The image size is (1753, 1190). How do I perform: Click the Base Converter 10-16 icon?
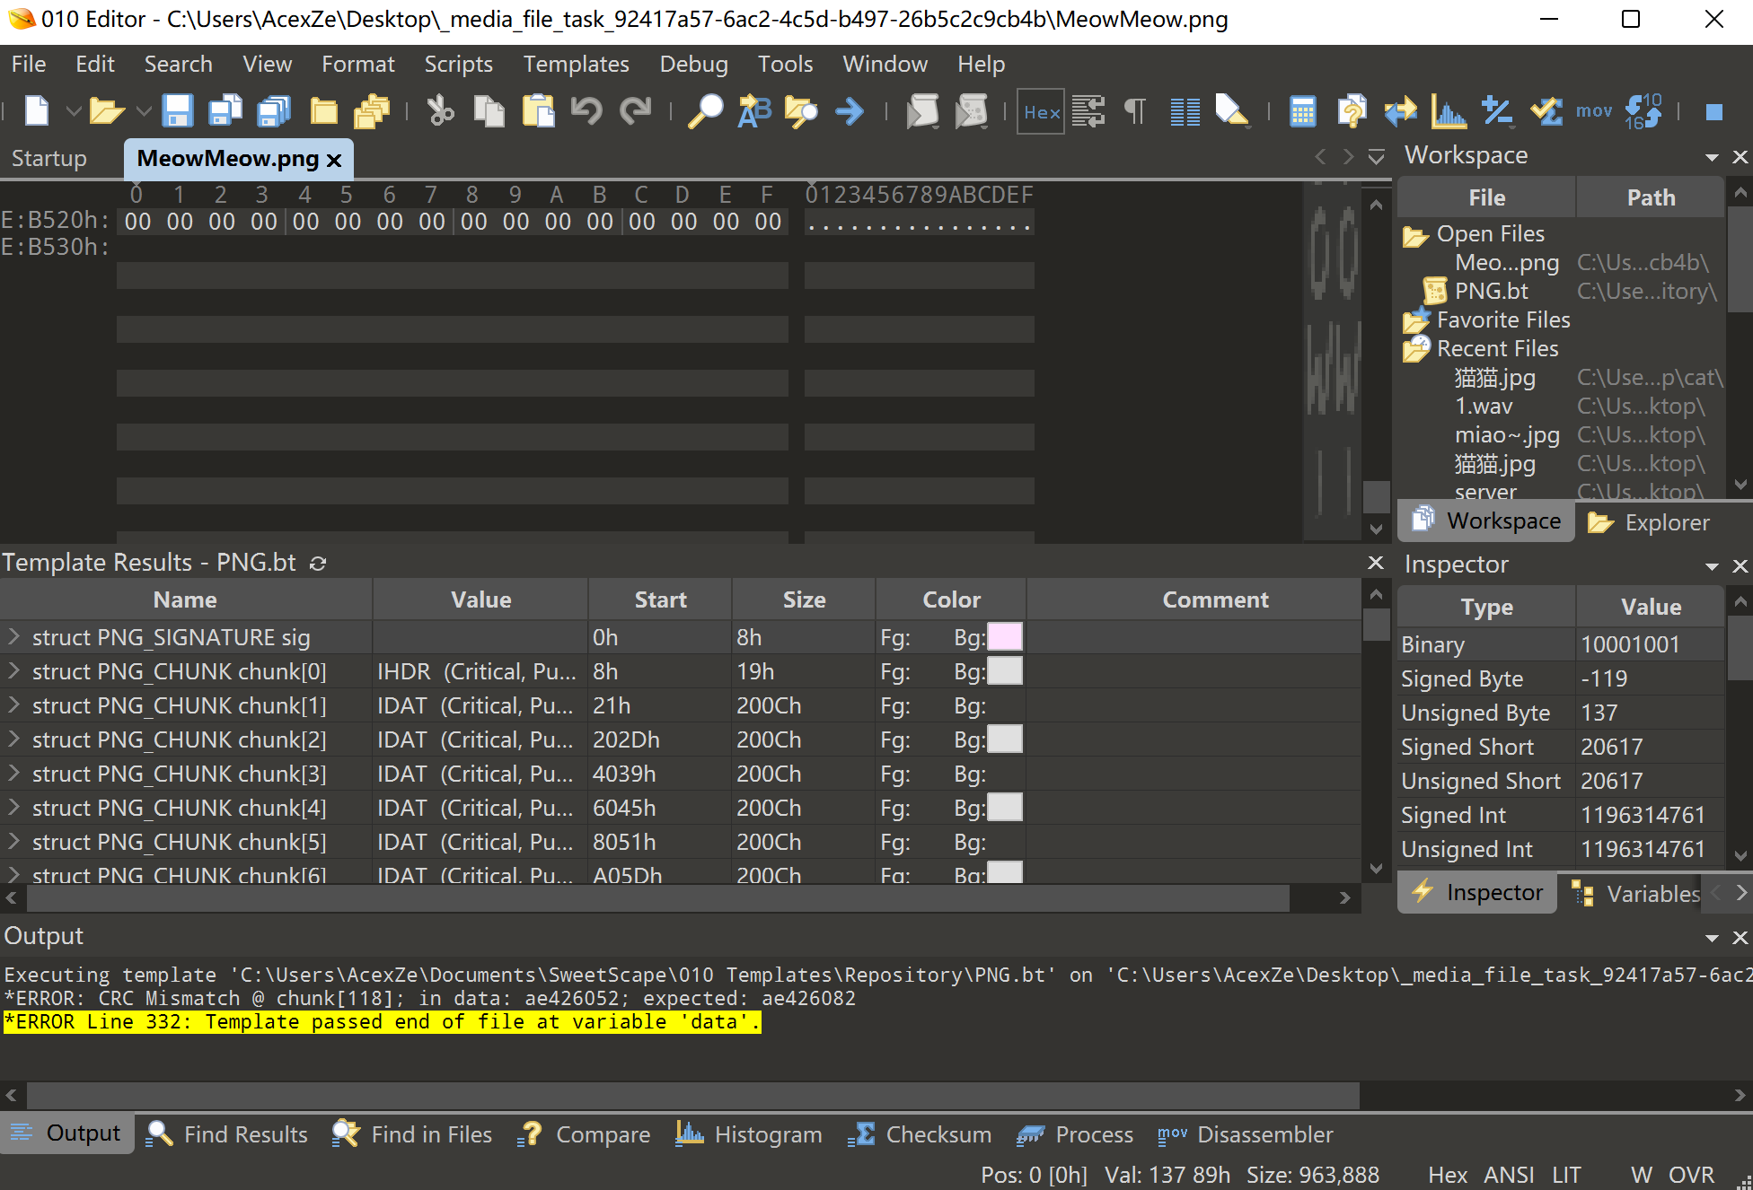(1643, 111)
